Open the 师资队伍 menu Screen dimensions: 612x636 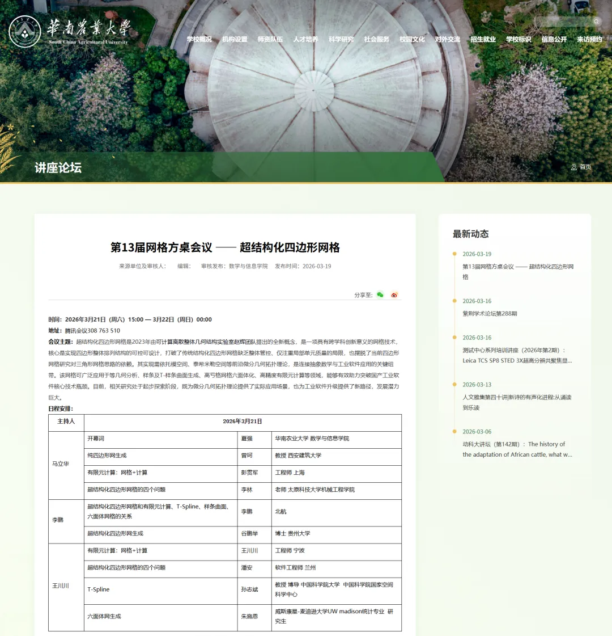(x=270, y=39)
